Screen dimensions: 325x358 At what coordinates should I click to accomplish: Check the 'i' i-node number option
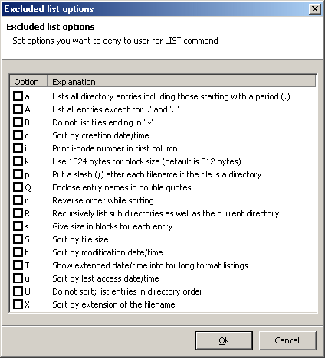(x=18, y=148)
